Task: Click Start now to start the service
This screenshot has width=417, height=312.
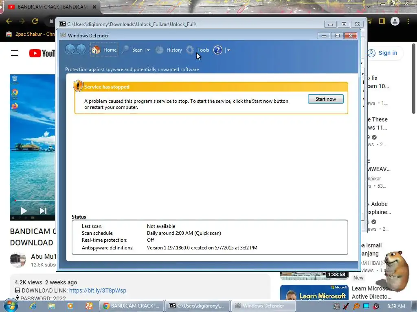Action: (x=325, y=99)
